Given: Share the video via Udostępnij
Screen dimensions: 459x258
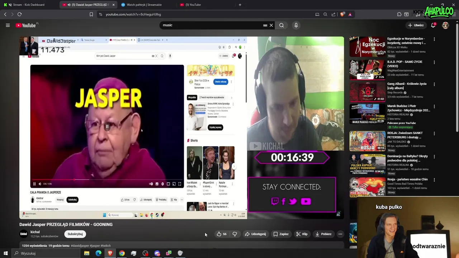Looking at the screenshot, I should (x=255, y=234).
